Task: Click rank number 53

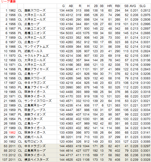Action: click(6, 146)
